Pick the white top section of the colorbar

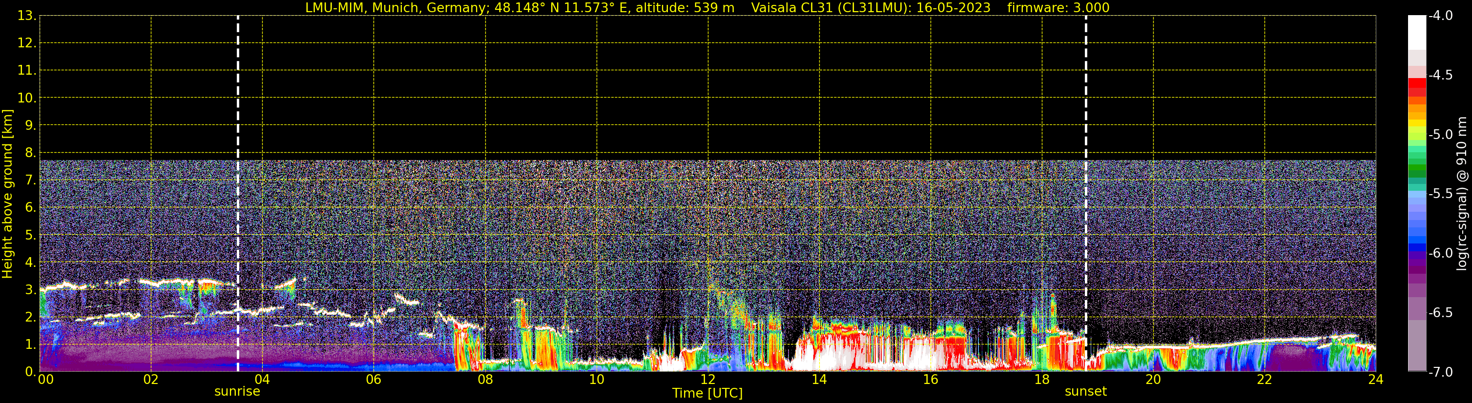click(x=1416, y=33)
